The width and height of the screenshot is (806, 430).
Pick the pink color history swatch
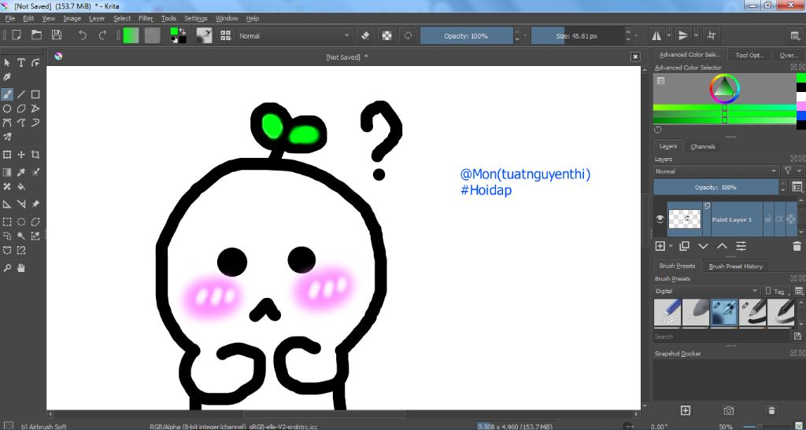pos(800,105)
